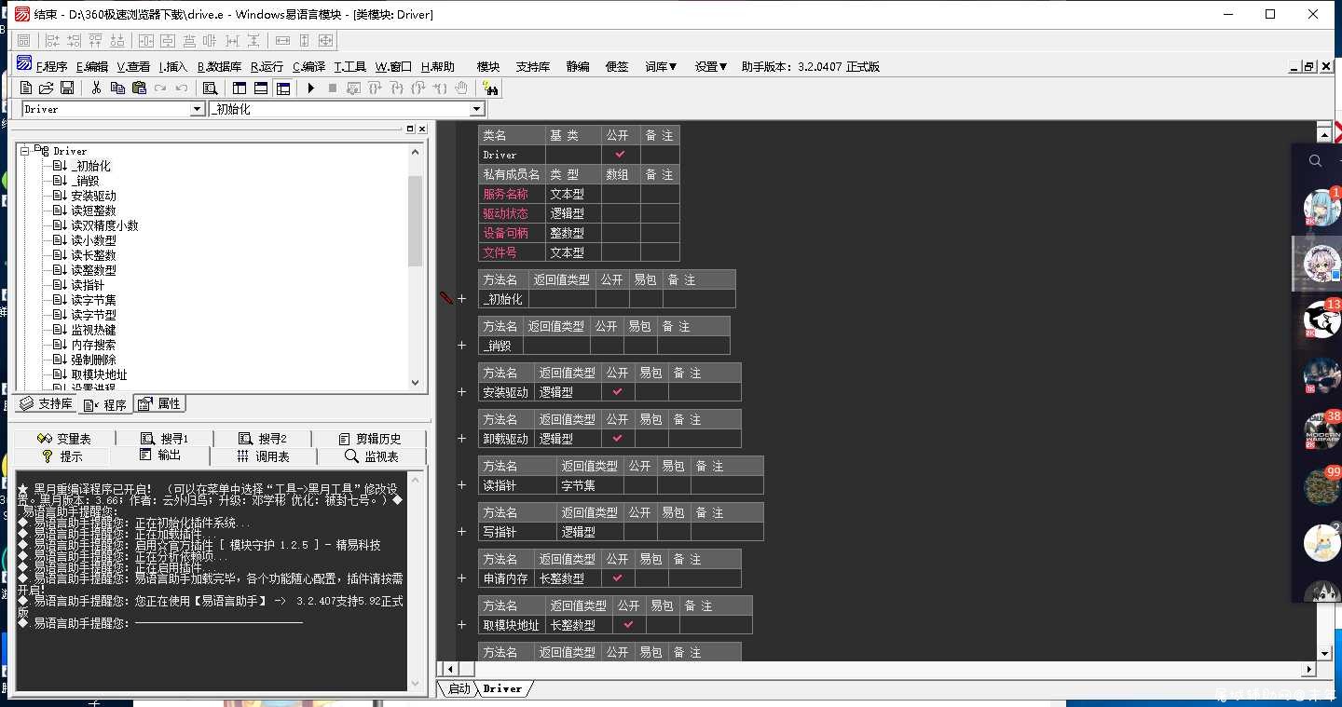1342x707 pixels.
Task: Click the private member cell 设备句柄
Action: (512, 233)
